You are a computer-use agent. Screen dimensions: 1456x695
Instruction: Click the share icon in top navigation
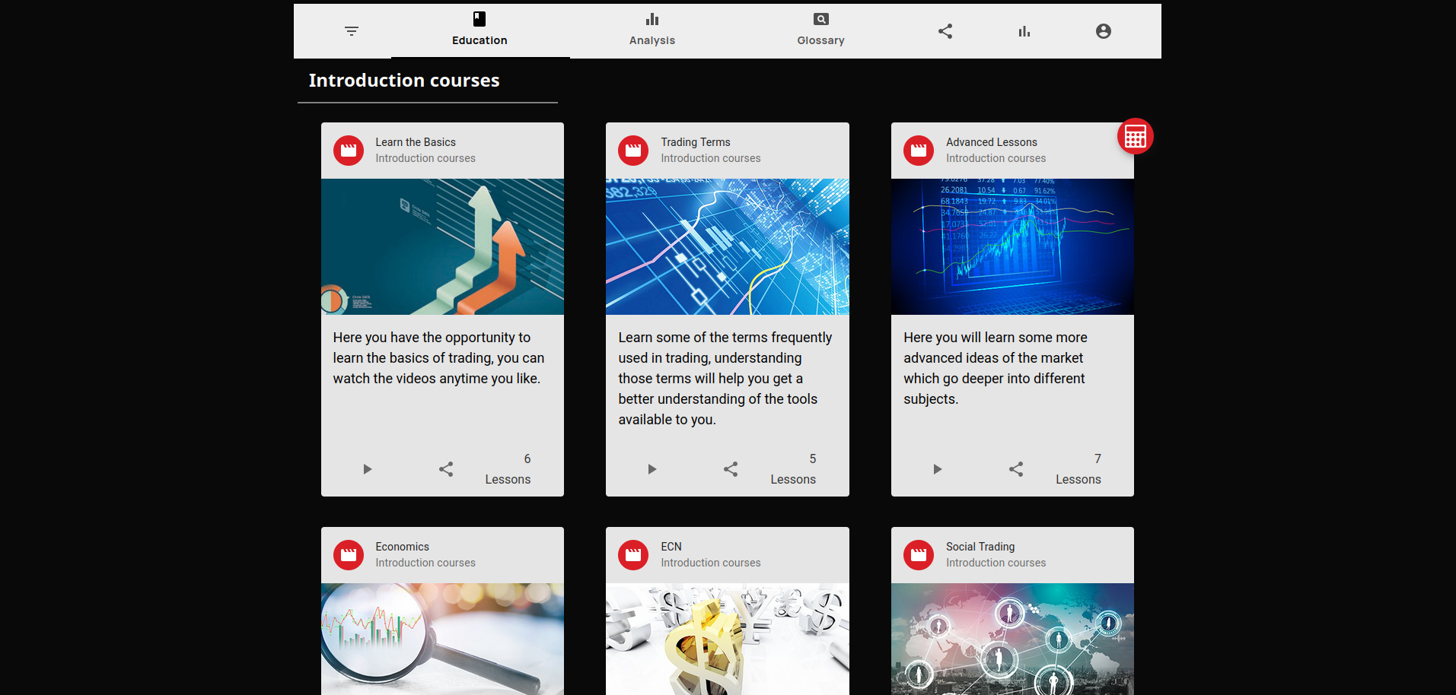click(x=945, y=31)
